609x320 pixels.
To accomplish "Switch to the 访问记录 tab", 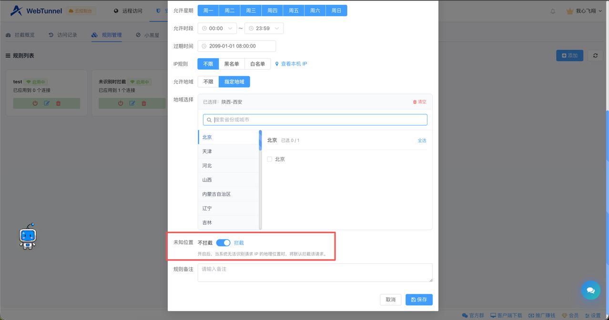I will point(63,35).
